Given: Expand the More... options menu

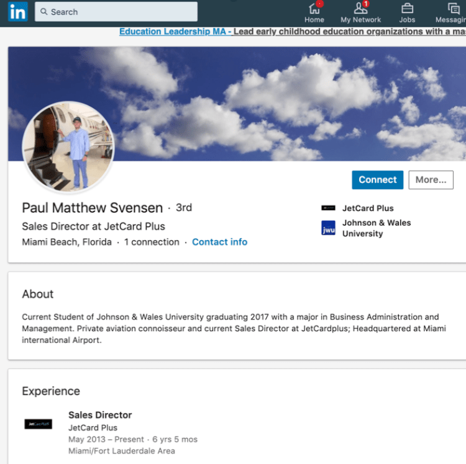Looking at the screenshot, I should point(431,180).
